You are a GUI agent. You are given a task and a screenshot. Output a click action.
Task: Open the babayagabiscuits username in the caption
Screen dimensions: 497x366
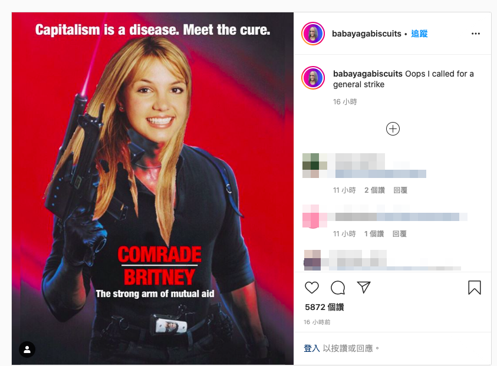point(368,74)
